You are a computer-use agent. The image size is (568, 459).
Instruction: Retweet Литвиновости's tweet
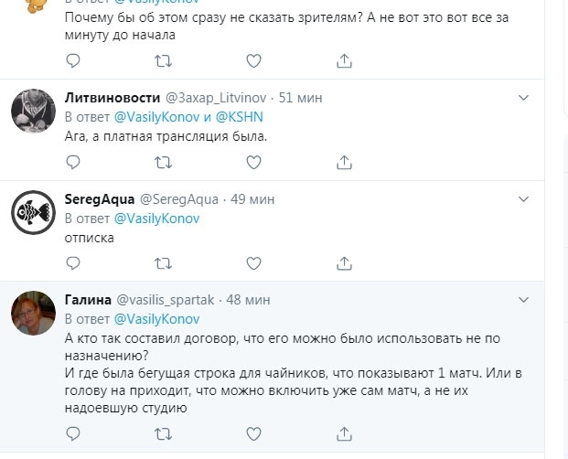(x=164, y=162)
